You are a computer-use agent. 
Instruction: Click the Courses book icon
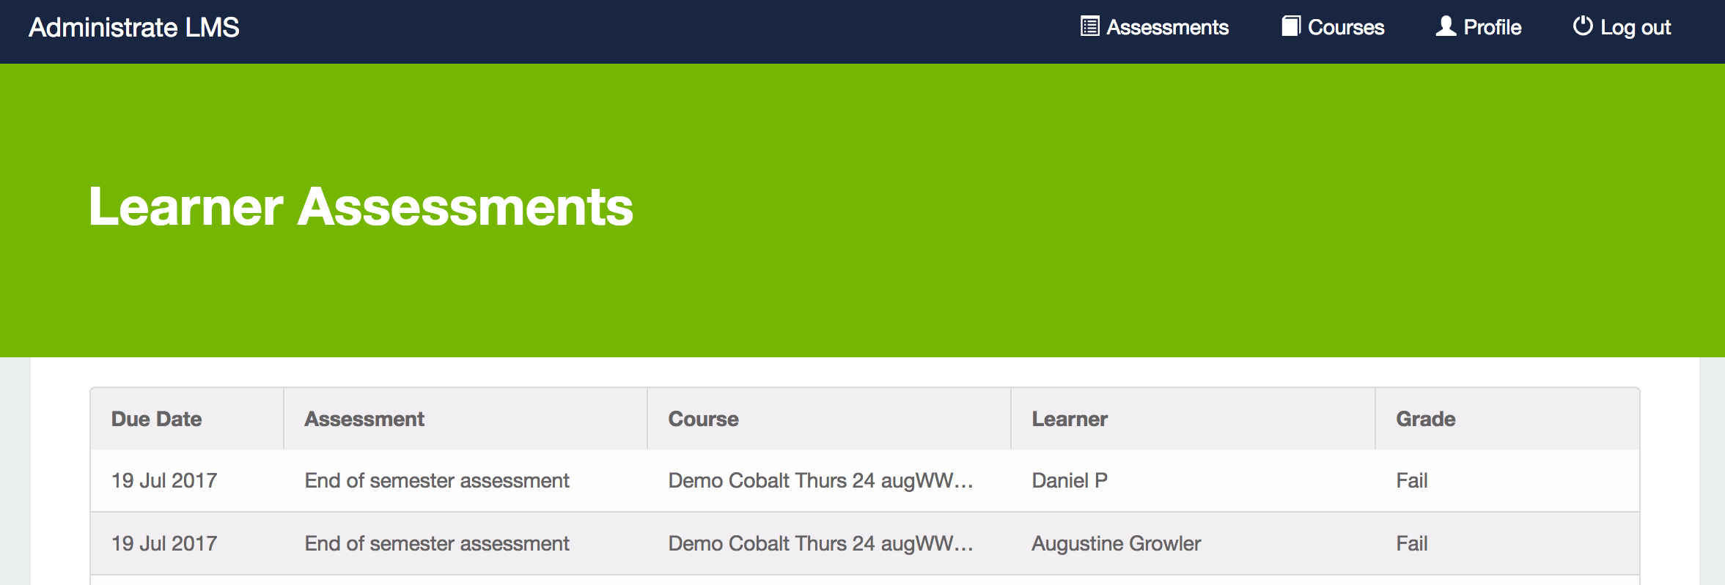point(1291,26)
